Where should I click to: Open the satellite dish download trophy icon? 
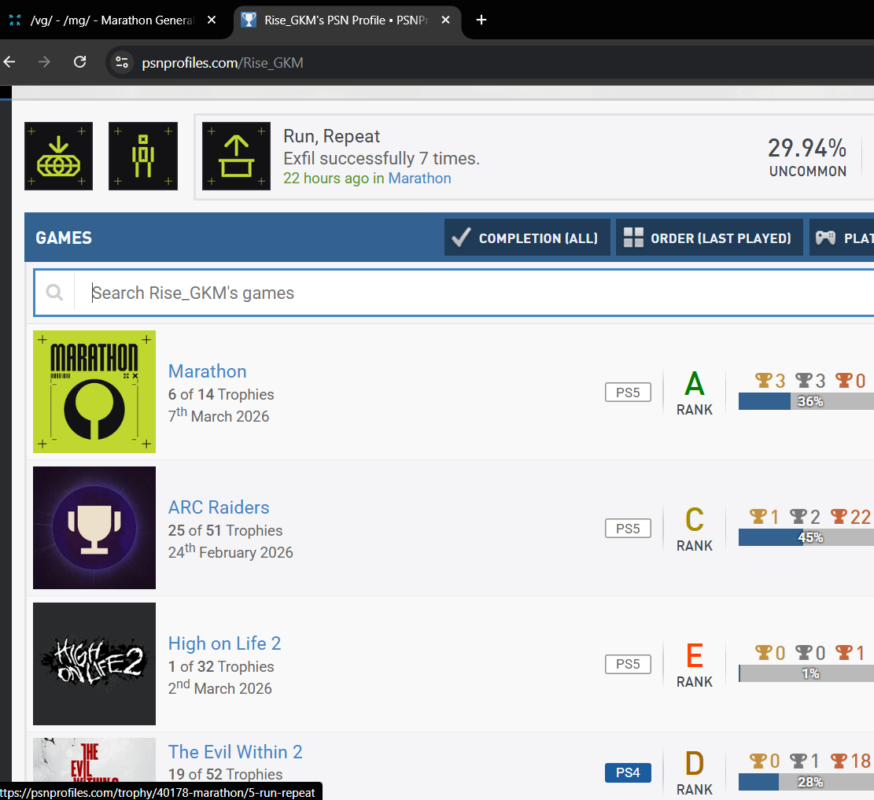[58, 156]
